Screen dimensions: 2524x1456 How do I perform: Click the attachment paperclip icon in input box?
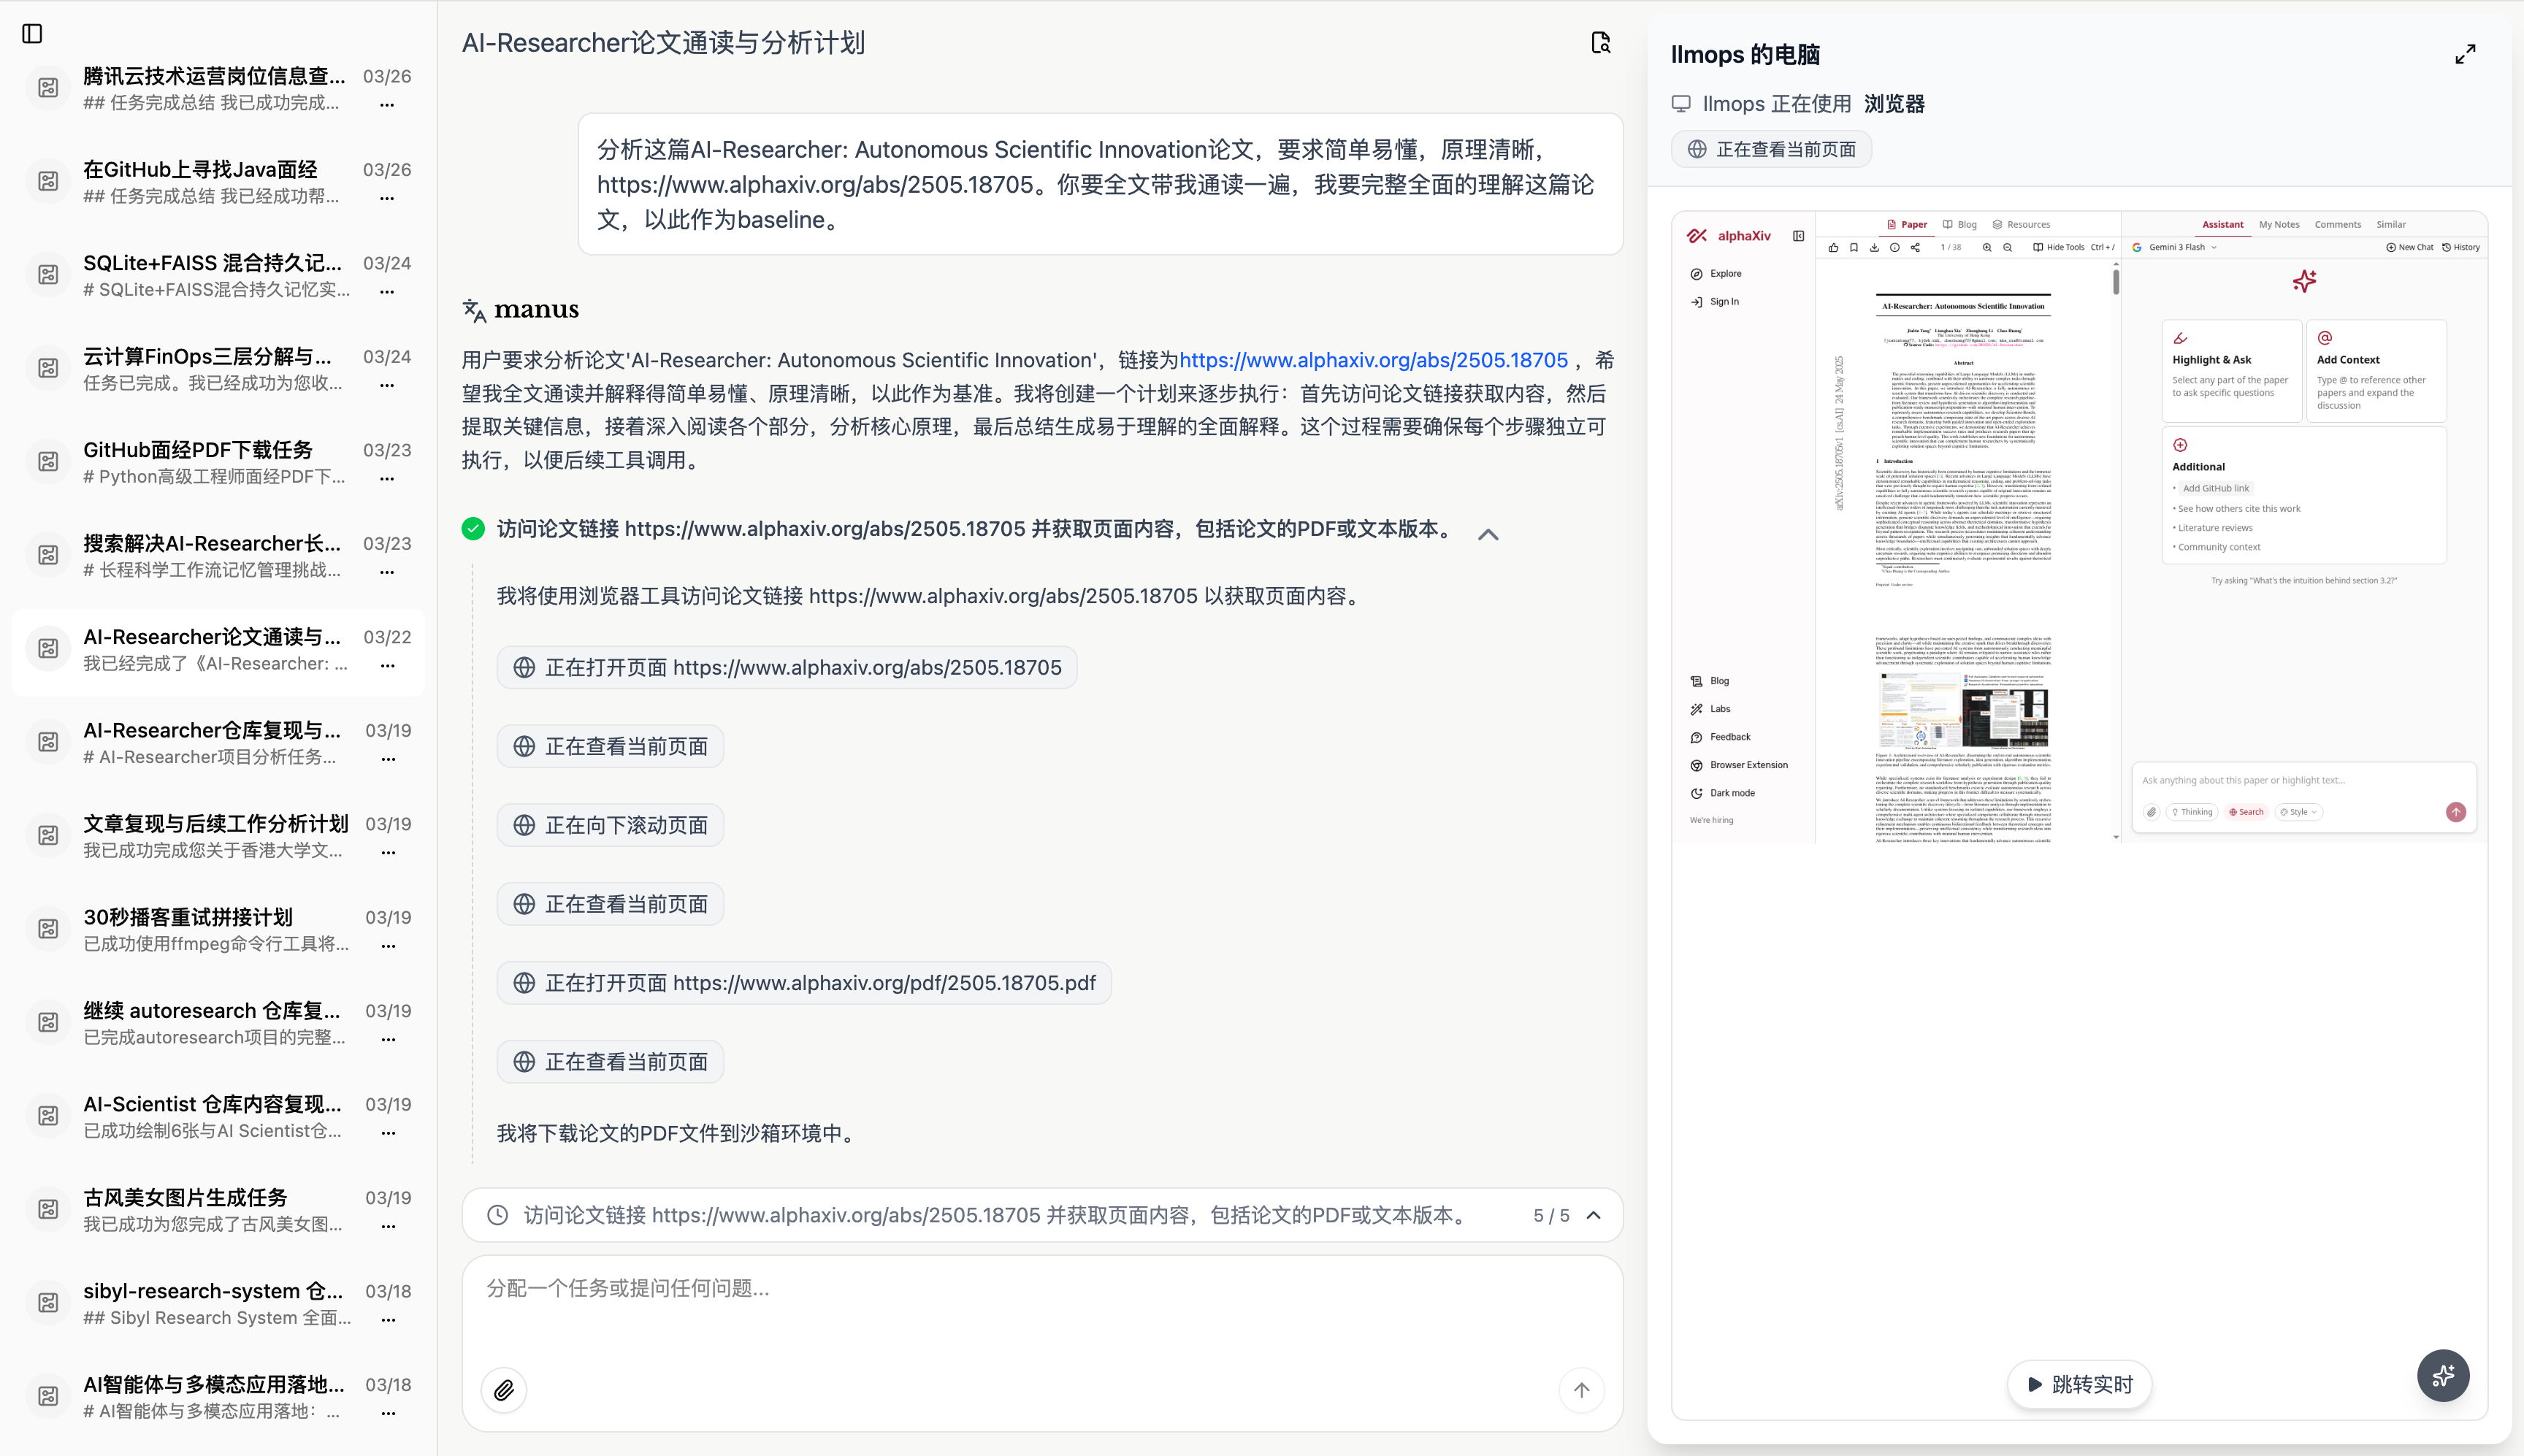[x=504, y=1390]
